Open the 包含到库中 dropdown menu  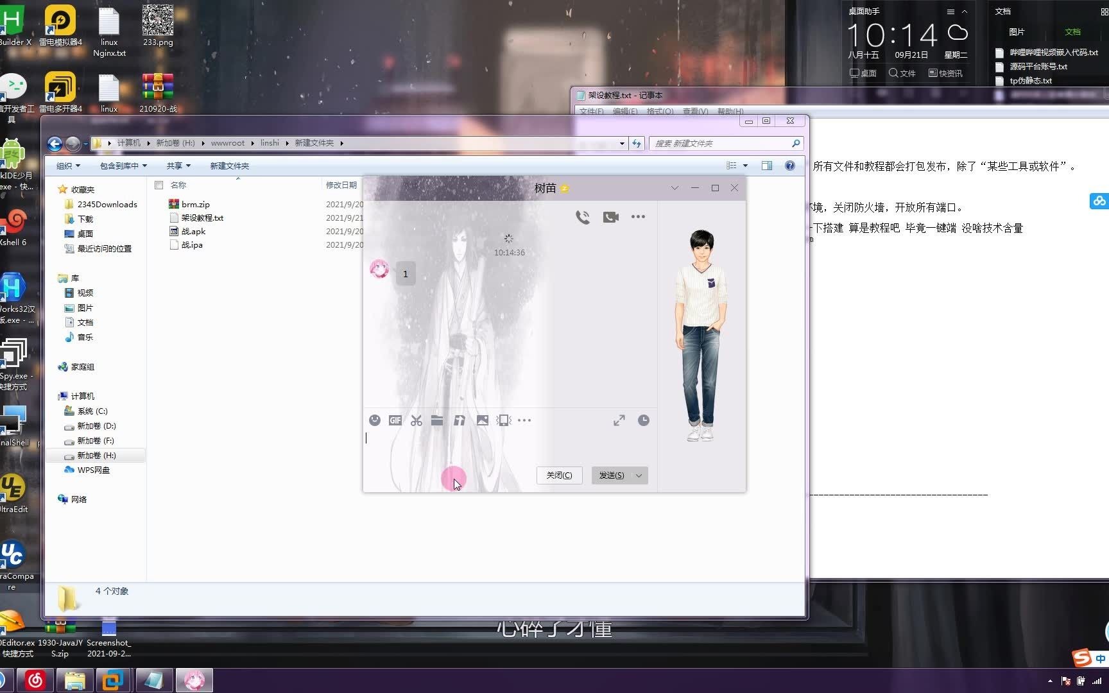click(x=123, y=166)
